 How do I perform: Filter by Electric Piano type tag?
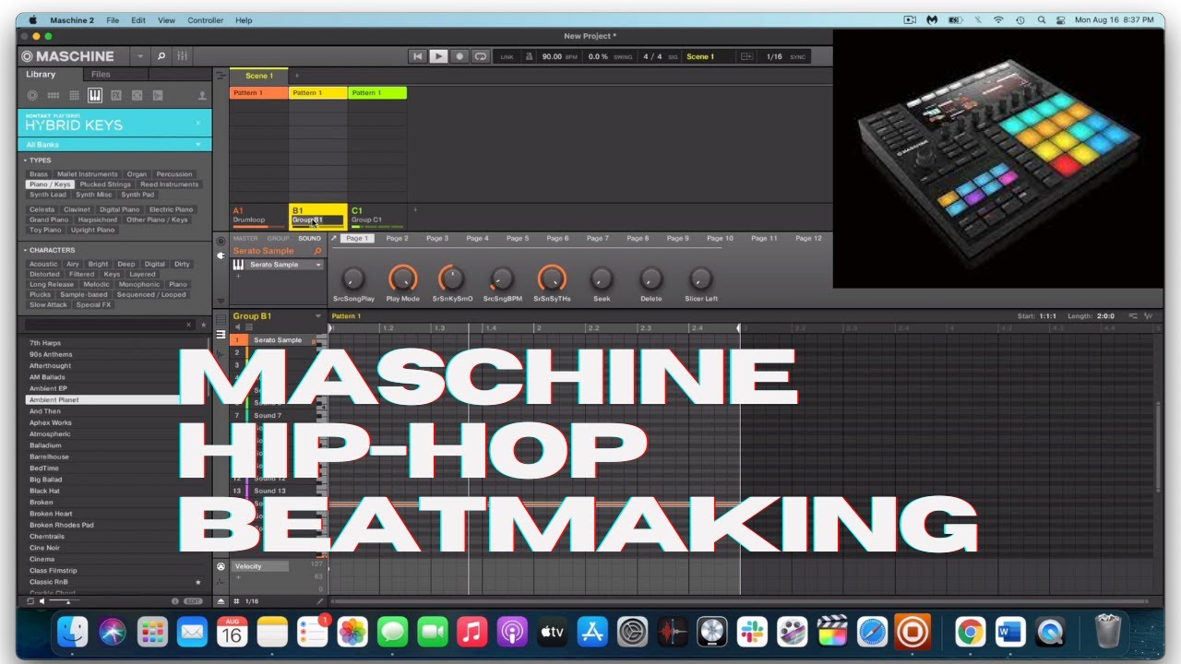[172, 209]
